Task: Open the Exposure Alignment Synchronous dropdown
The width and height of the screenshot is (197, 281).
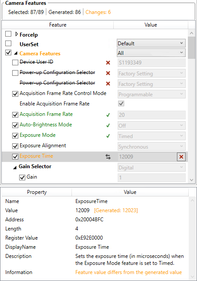Action: 152,146
